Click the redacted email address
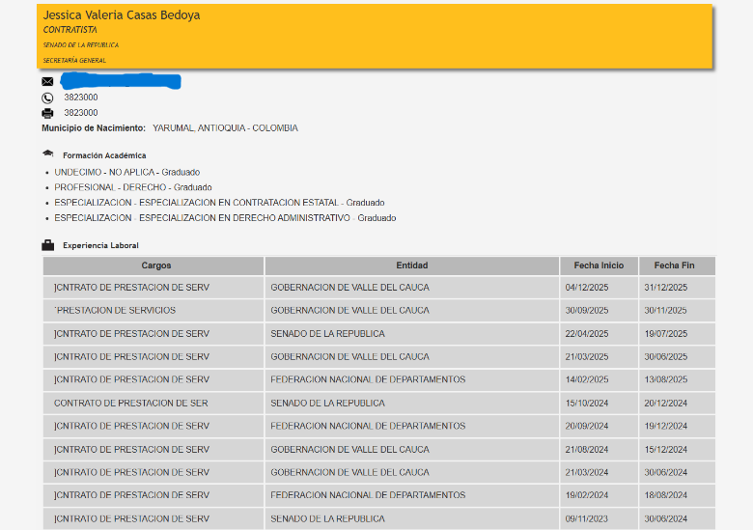 (120, 81)
